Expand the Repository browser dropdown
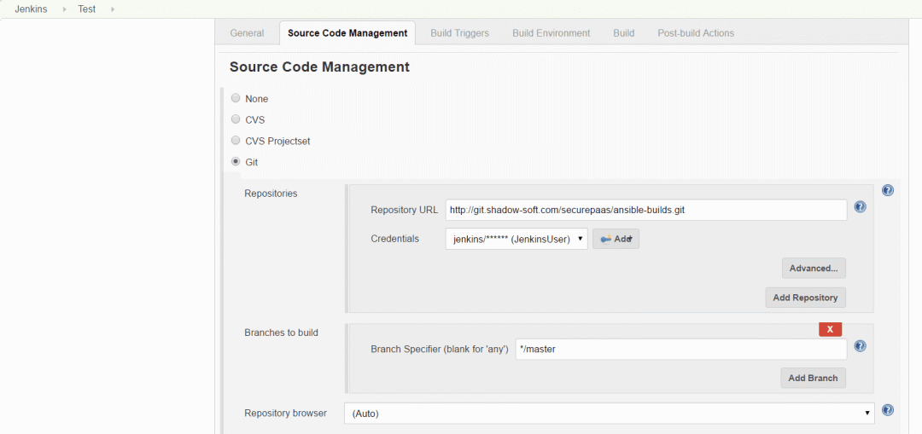The width and height of the screenshot is (922, 434). pos(610,413)
